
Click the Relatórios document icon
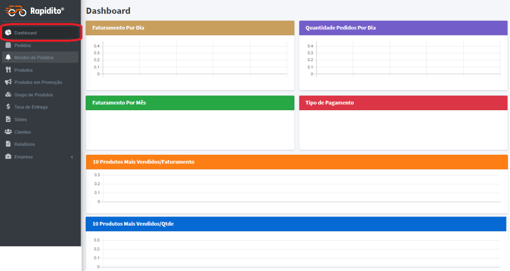click(x=8, y=144)
